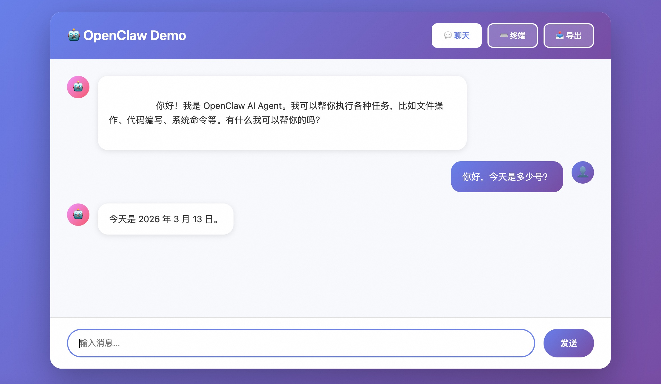
Task: Click the speech bubble icon on 聊天
Action: (x=448, y=35)
